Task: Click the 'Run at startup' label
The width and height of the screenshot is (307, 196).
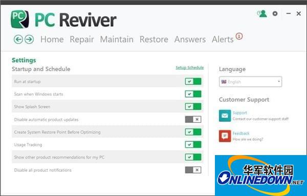Action: pos(28,82)
